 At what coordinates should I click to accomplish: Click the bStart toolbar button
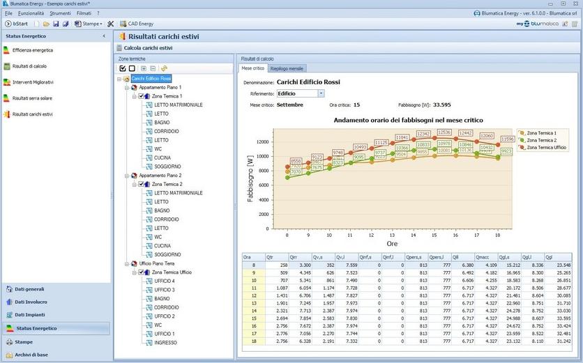15,24
